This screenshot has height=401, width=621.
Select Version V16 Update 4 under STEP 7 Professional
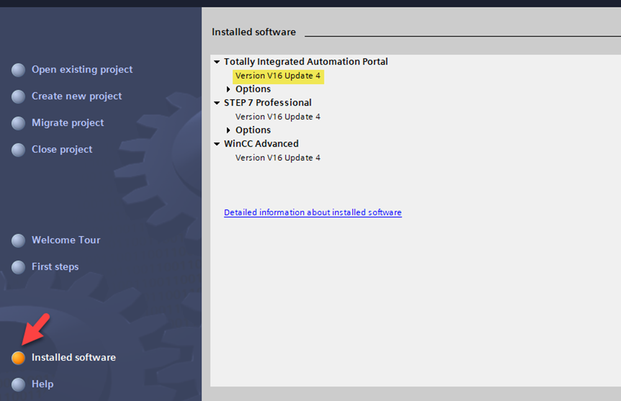click(278, 117)
